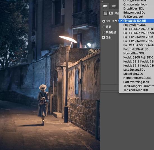
Task: Switch to the 信息 (Info) tab
Action: pos(114,6)
